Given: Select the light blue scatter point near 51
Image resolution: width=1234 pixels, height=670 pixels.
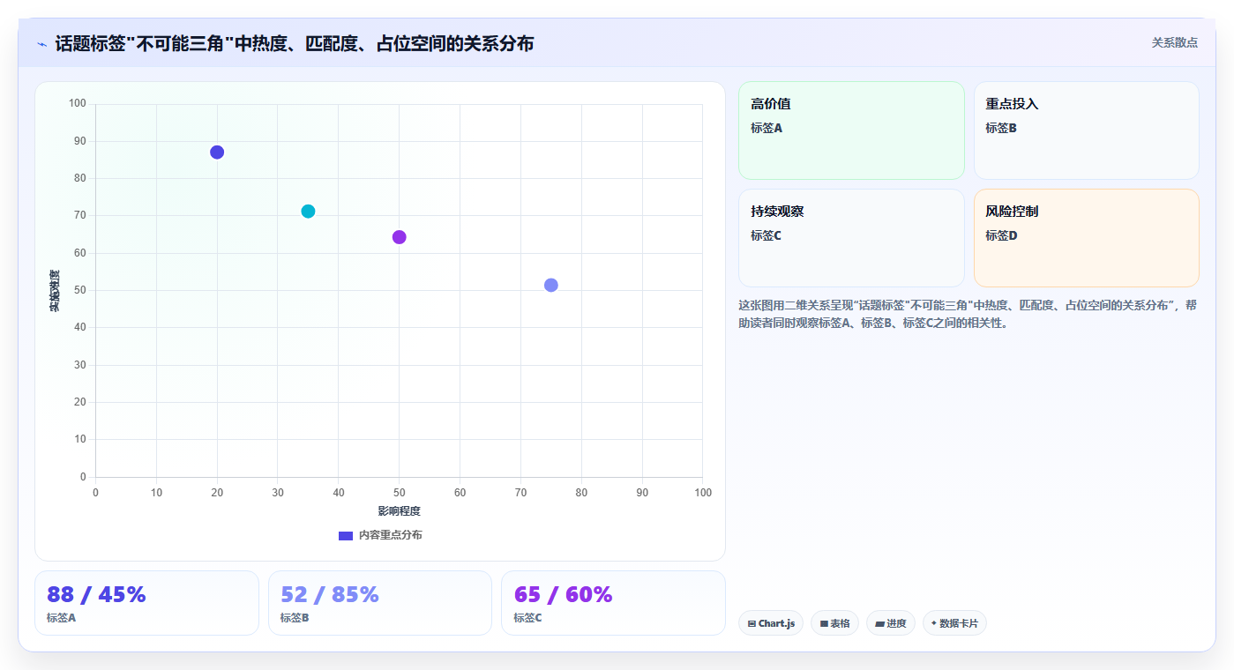Looking at the screenshot, I should coord(551,285).
